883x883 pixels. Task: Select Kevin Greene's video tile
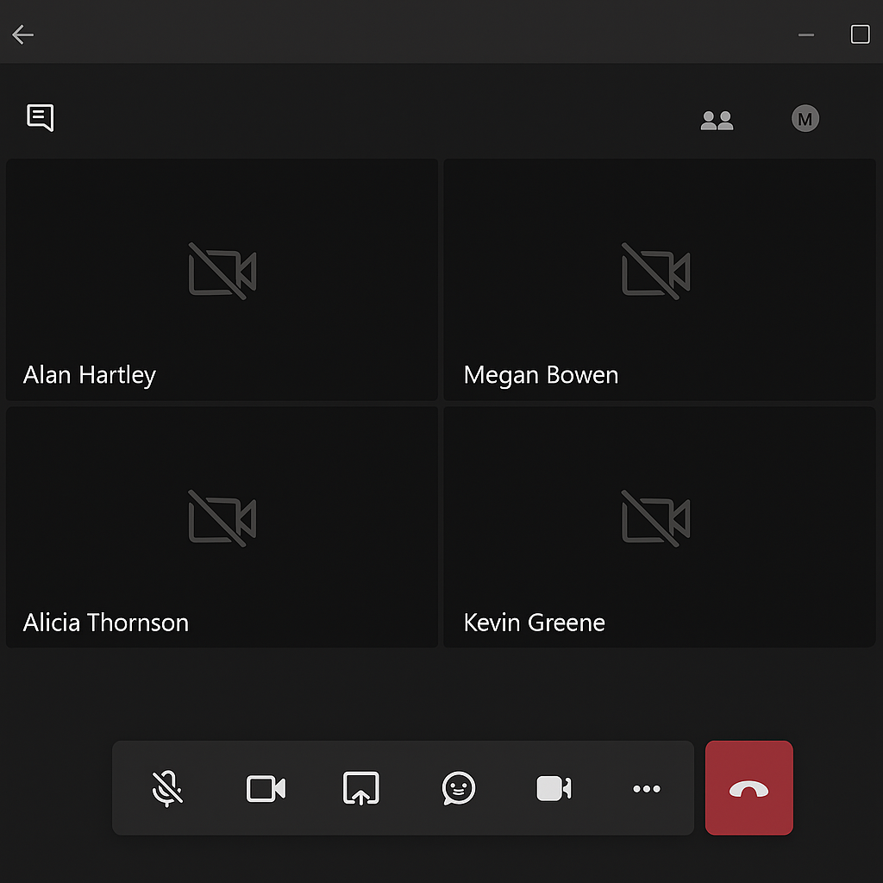(660, 527)
